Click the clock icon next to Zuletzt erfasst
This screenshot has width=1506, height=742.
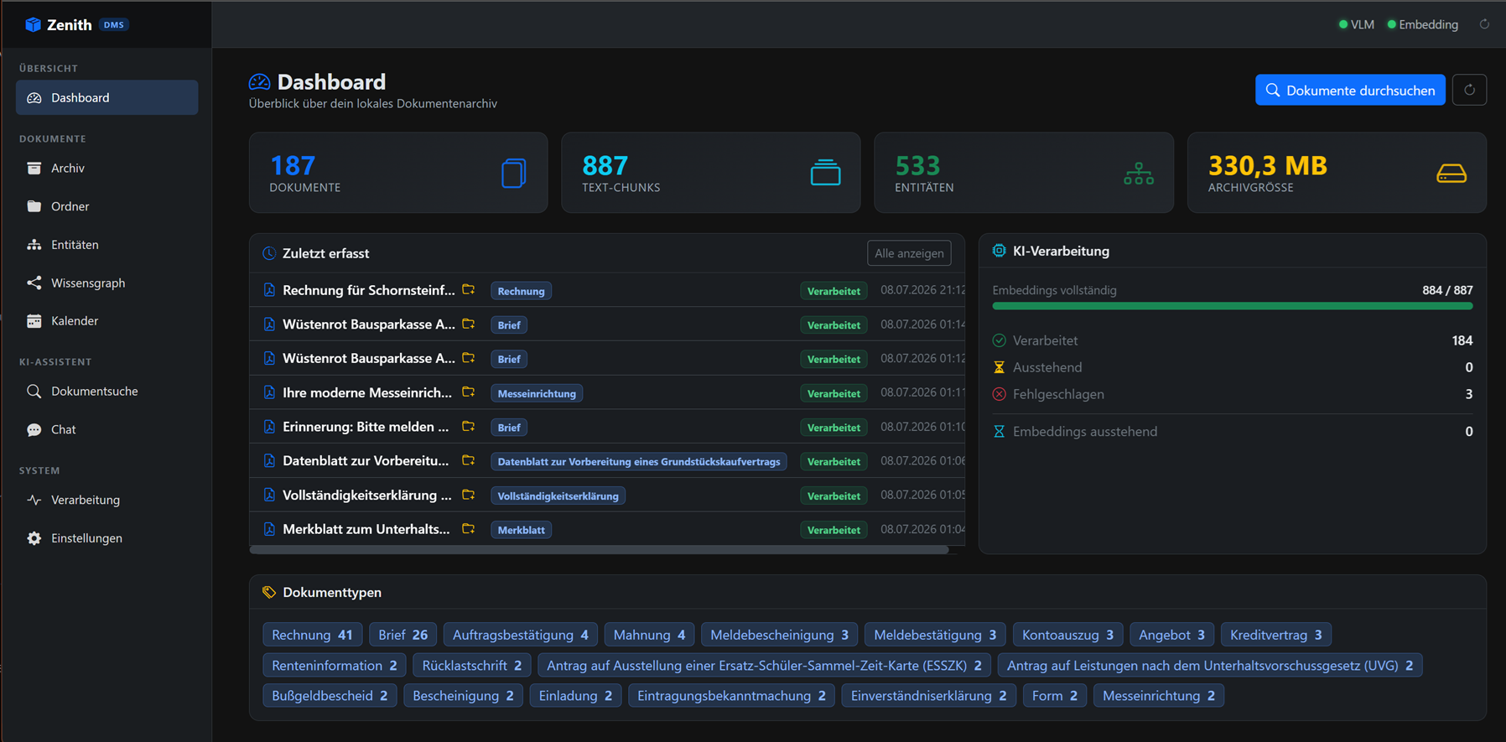[x=269, y=253]
